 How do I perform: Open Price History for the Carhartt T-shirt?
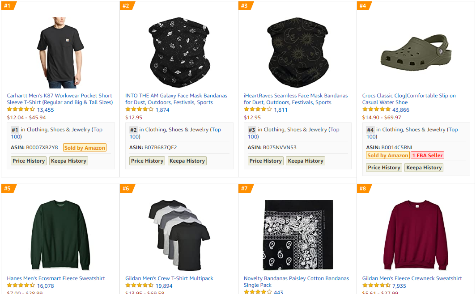(29, 161)
